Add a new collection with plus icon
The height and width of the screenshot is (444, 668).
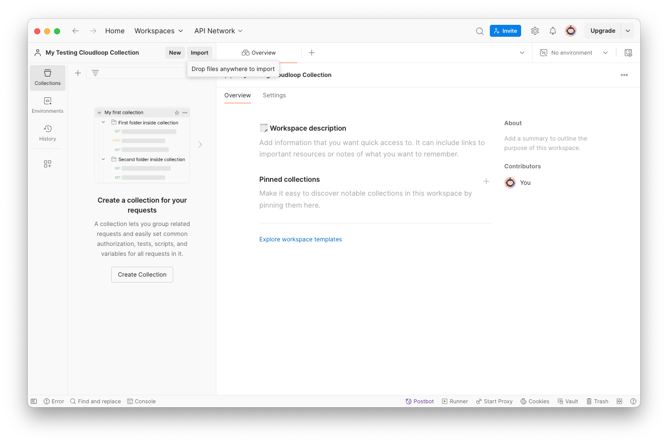point(78,73)
